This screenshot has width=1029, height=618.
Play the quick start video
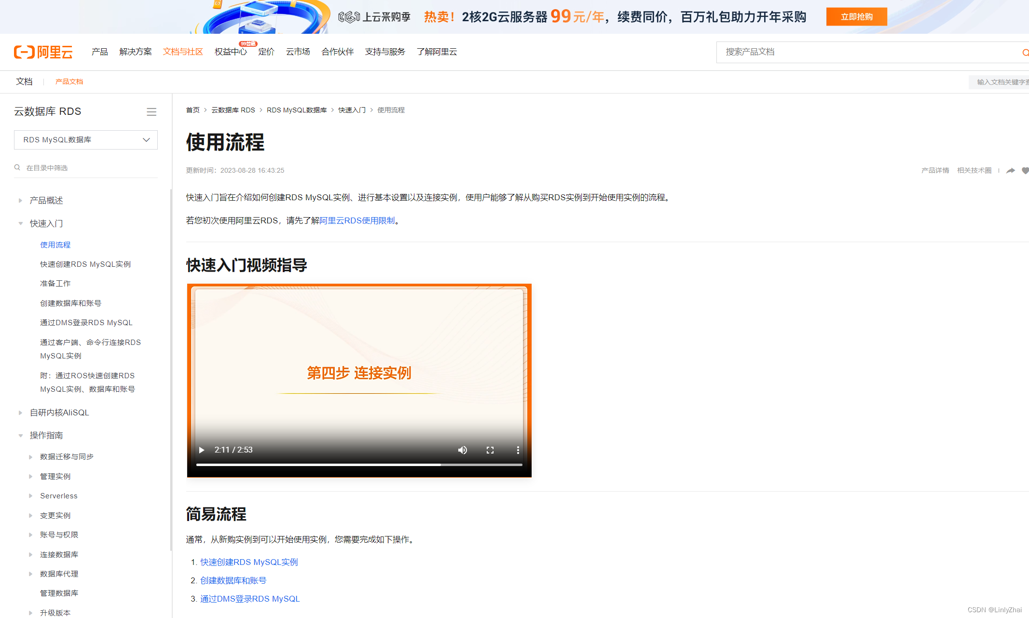pyautogui.click(x=201, y=450)
